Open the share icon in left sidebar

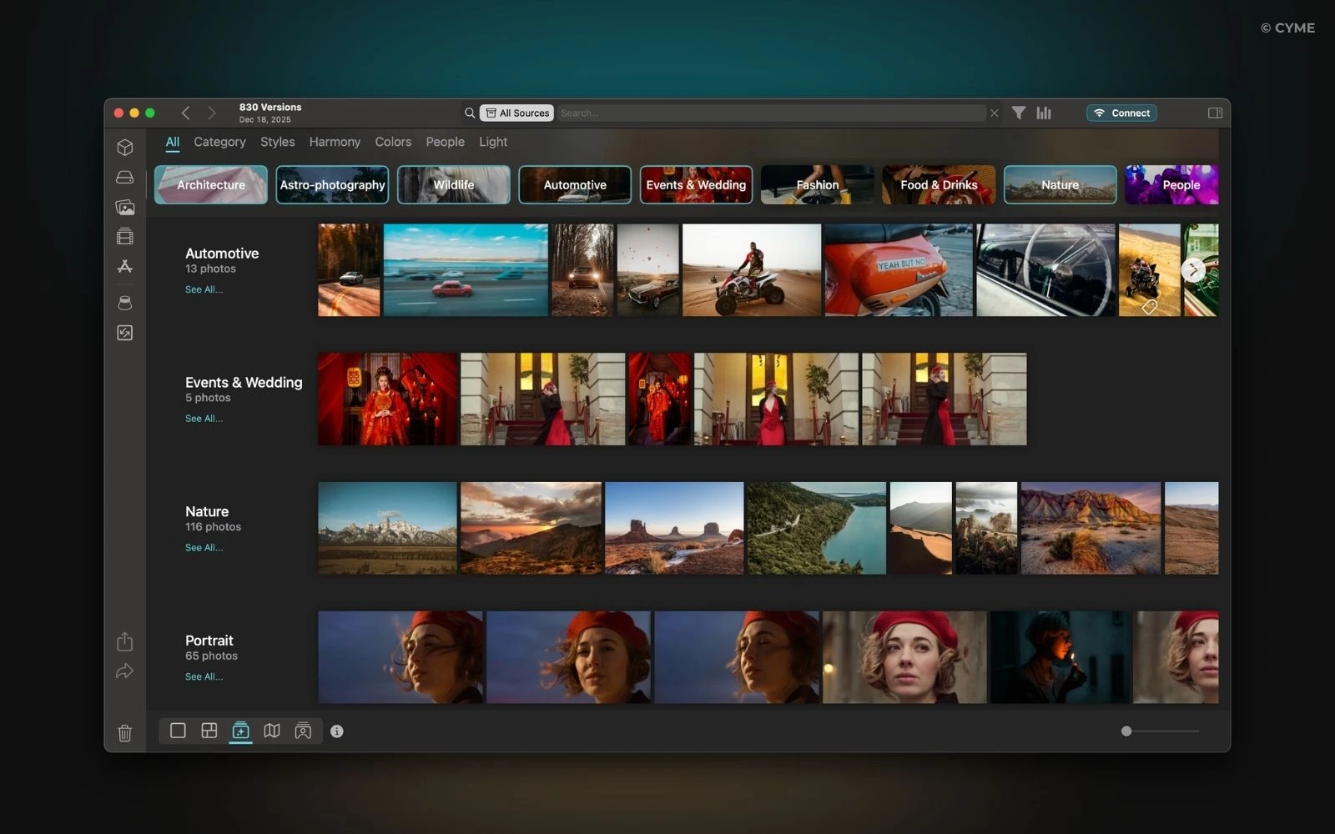(x=125, y=641)
